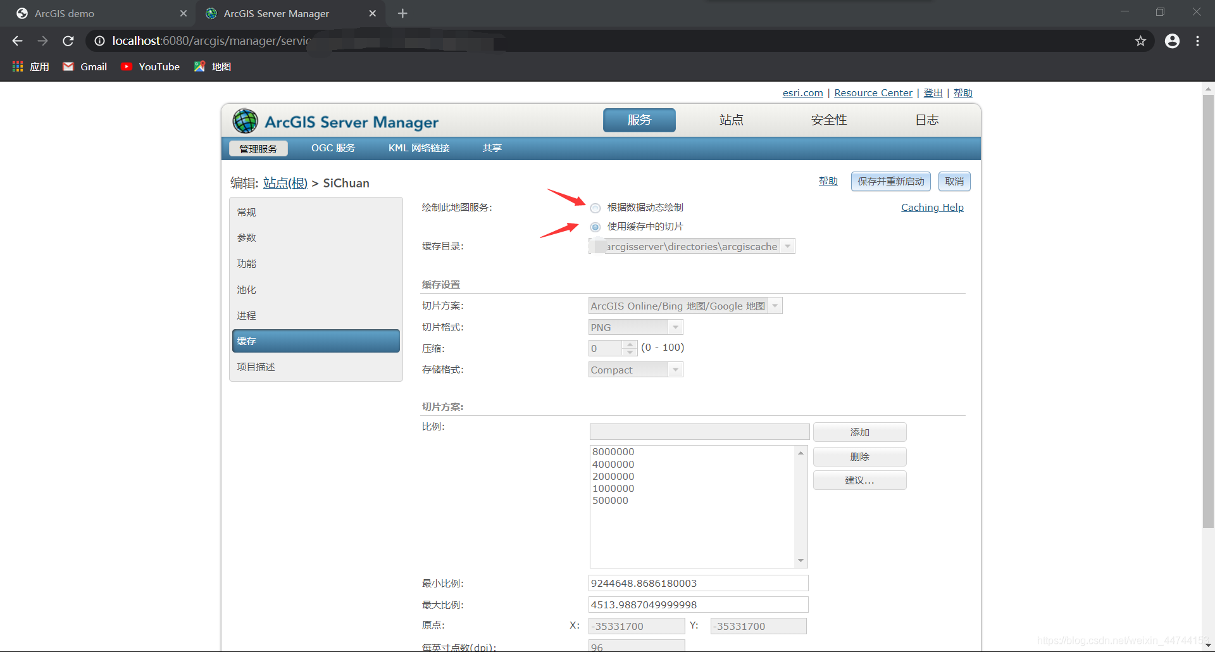This screenshot has height=652, width=1215.
Task: Open the Chrome profile avatar menu
Action: tap(1172, 41)
